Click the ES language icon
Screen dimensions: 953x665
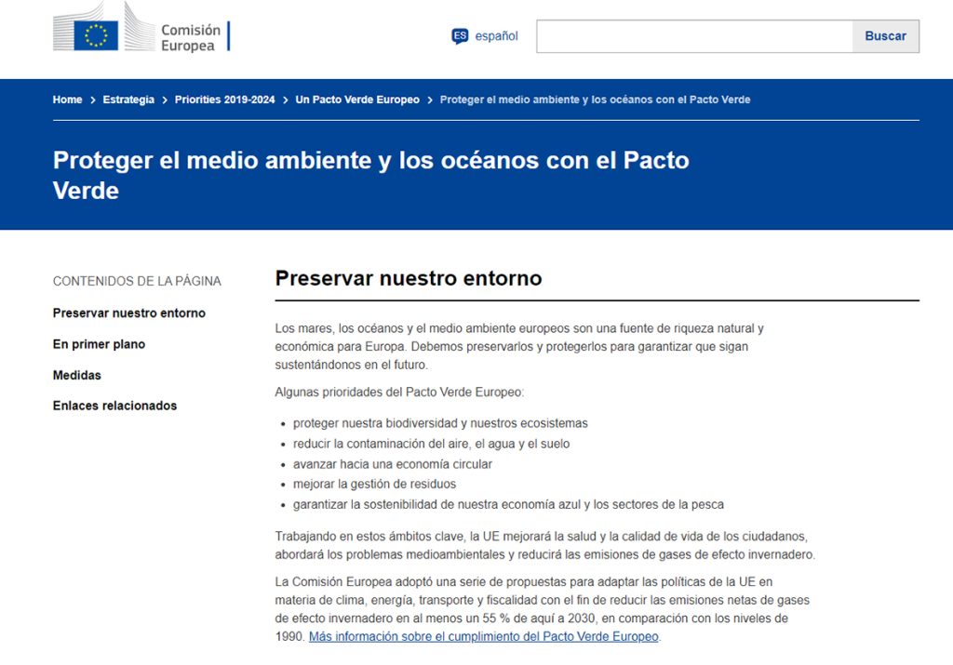(x=460, y=36)
